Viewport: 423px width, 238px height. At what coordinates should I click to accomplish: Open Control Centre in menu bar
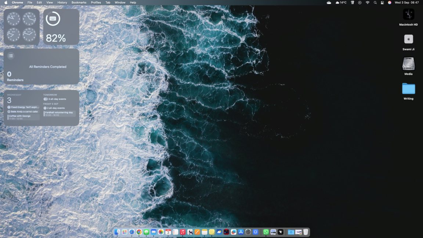coord(382,3)
